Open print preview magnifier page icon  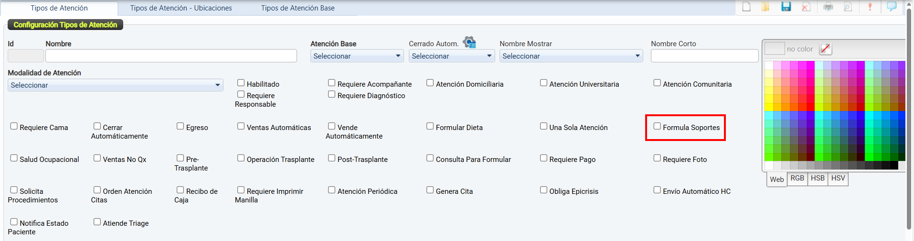[x=848, y=7]
